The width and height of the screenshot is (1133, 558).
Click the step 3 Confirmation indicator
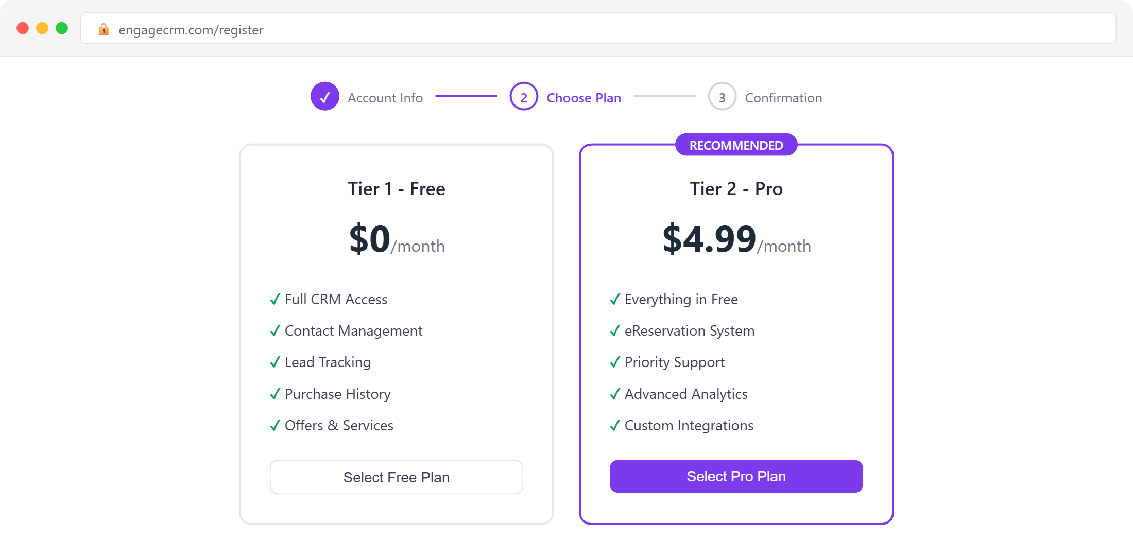[722, 96]
